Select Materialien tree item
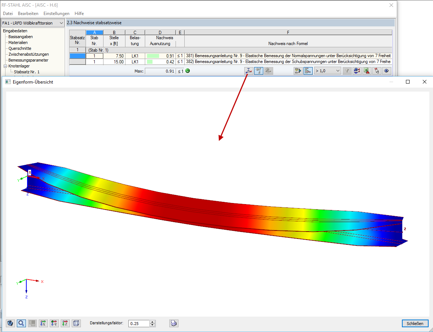433x332 pixels. [18, 43]
